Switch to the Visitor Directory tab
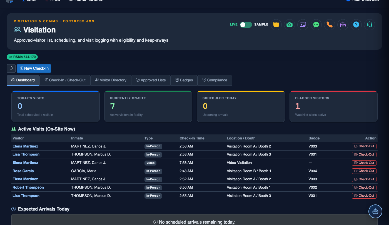 pyautogui.click(x=111, y=80)
